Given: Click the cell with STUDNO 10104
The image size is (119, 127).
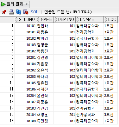Looking at the screenshot, I should [25, 64].
